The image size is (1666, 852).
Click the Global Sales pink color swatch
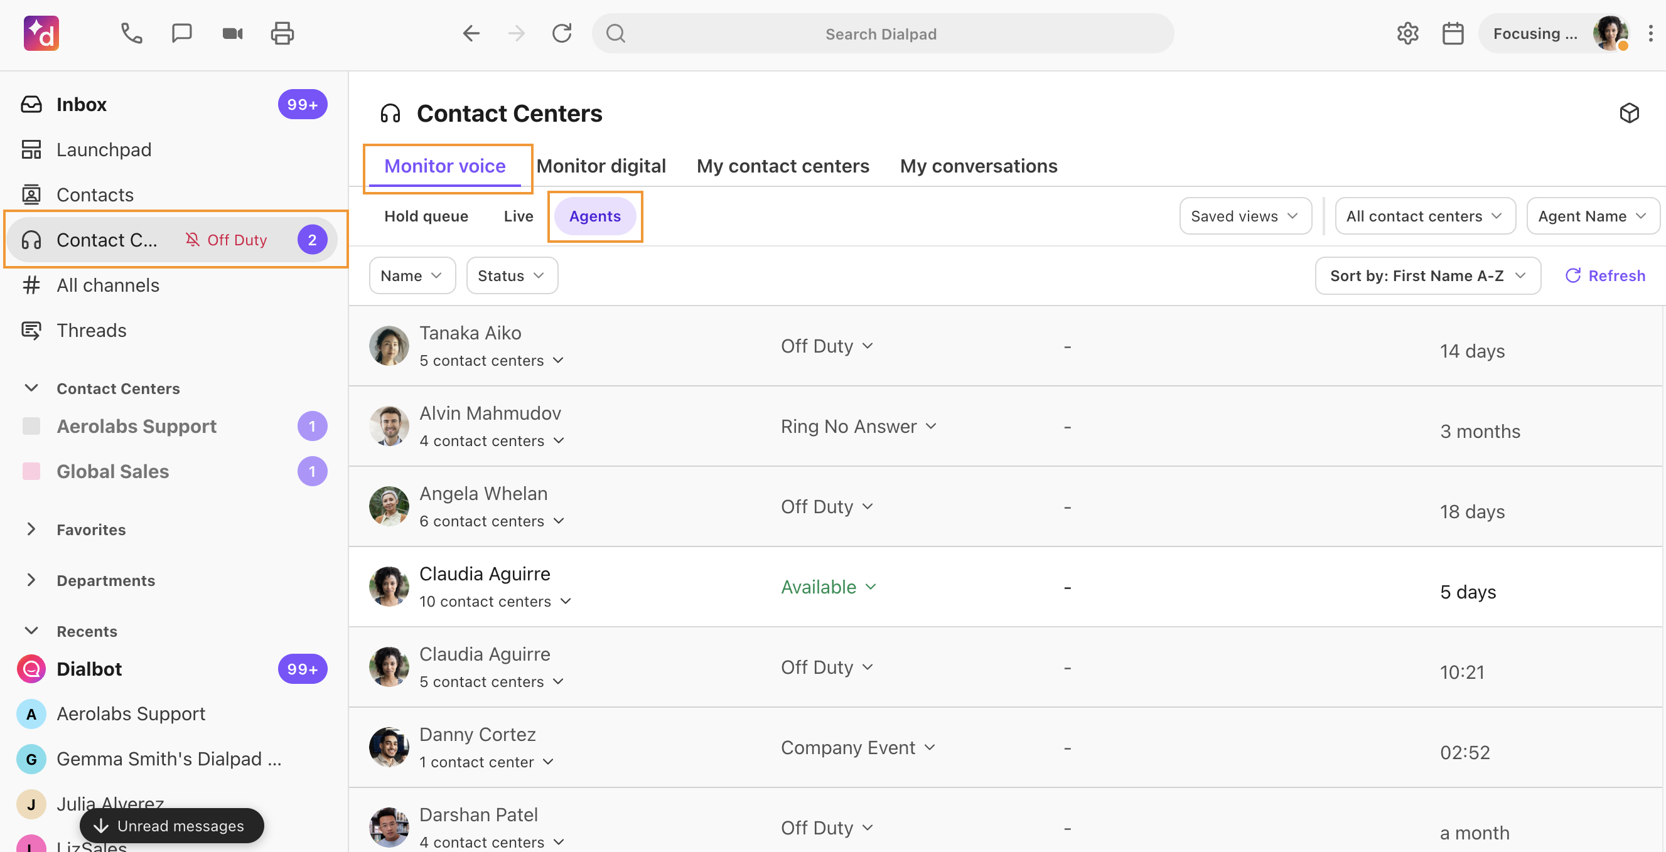pyautogui.click(x=31, y=471)
